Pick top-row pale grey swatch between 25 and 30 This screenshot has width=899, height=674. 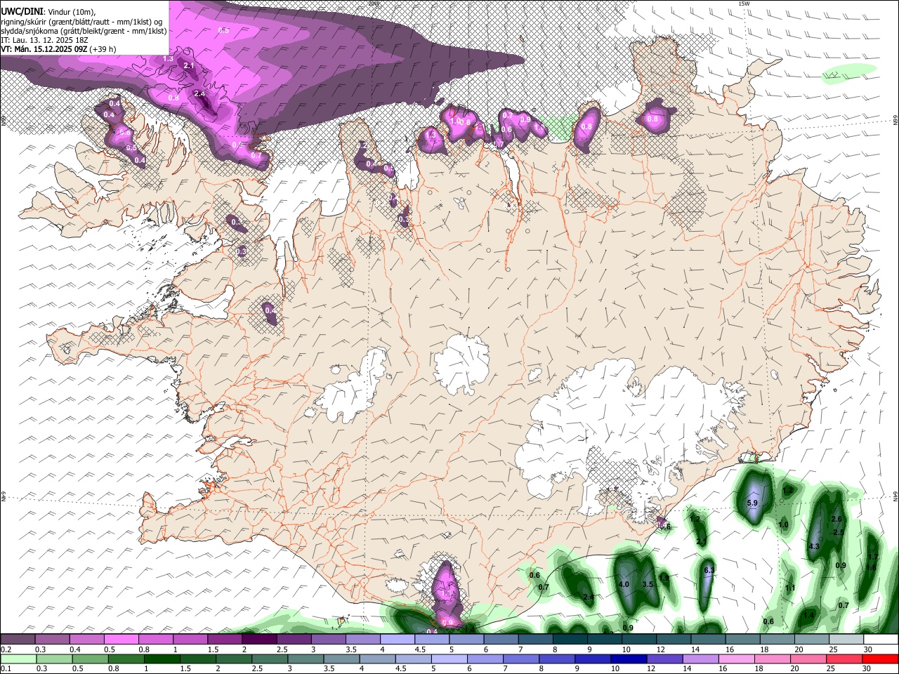click(x=846, y=640)
